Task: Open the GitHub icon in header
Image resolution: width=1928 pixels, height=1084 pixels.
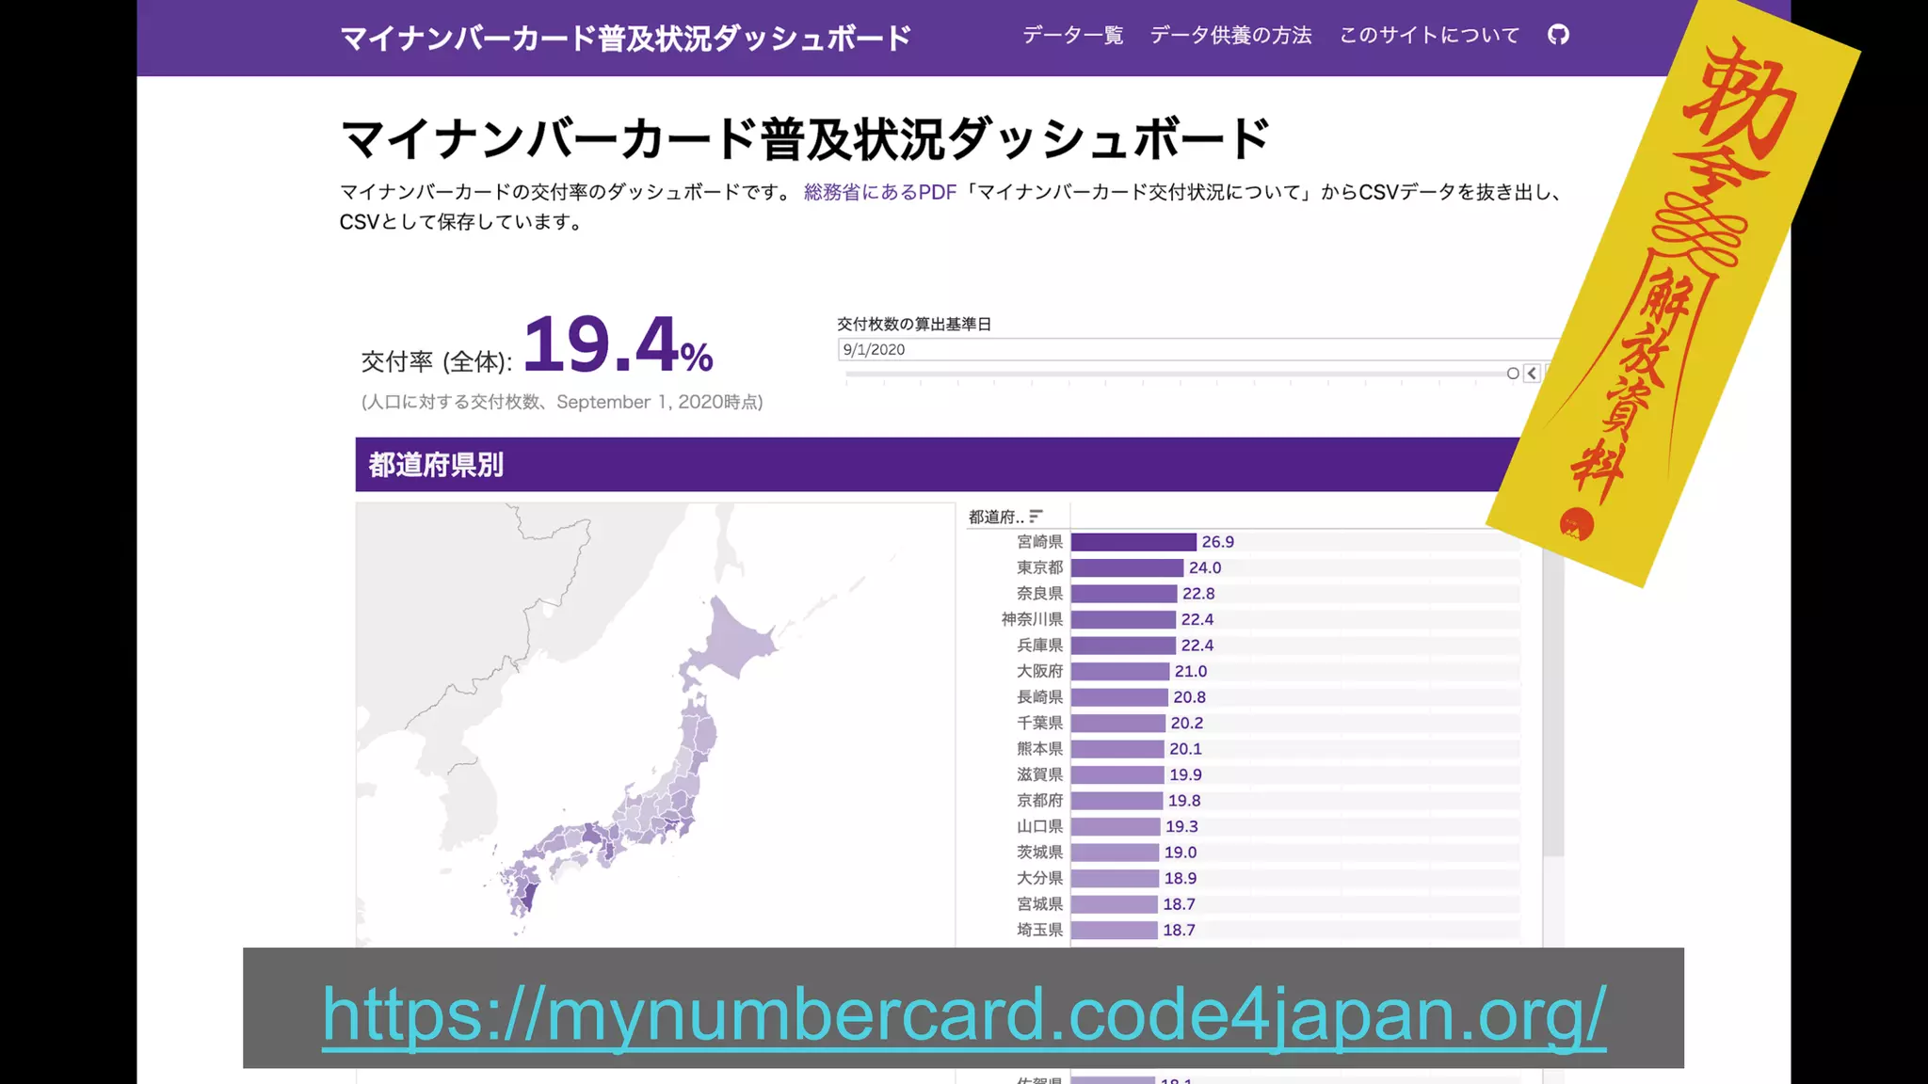Action: pyautogui.click(x=1558, y=35)
